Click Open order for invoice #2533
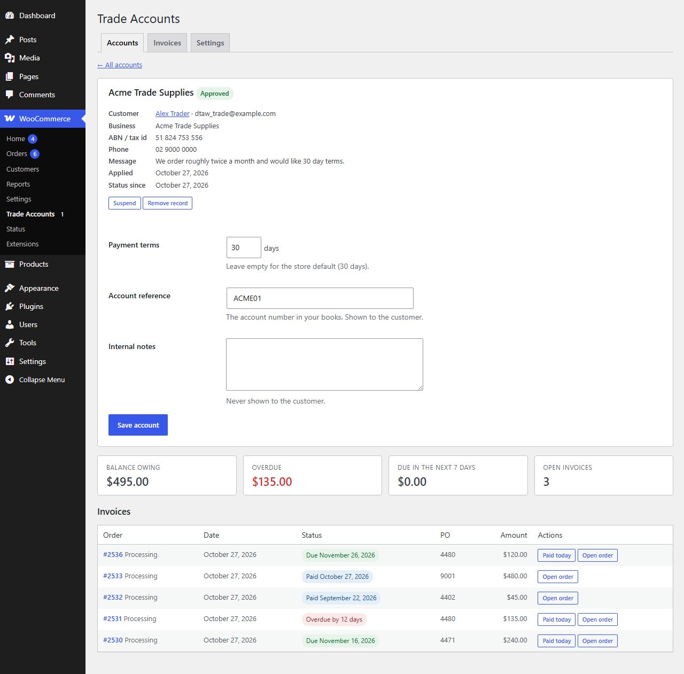 pyautogui.click(x=558, y=577)
